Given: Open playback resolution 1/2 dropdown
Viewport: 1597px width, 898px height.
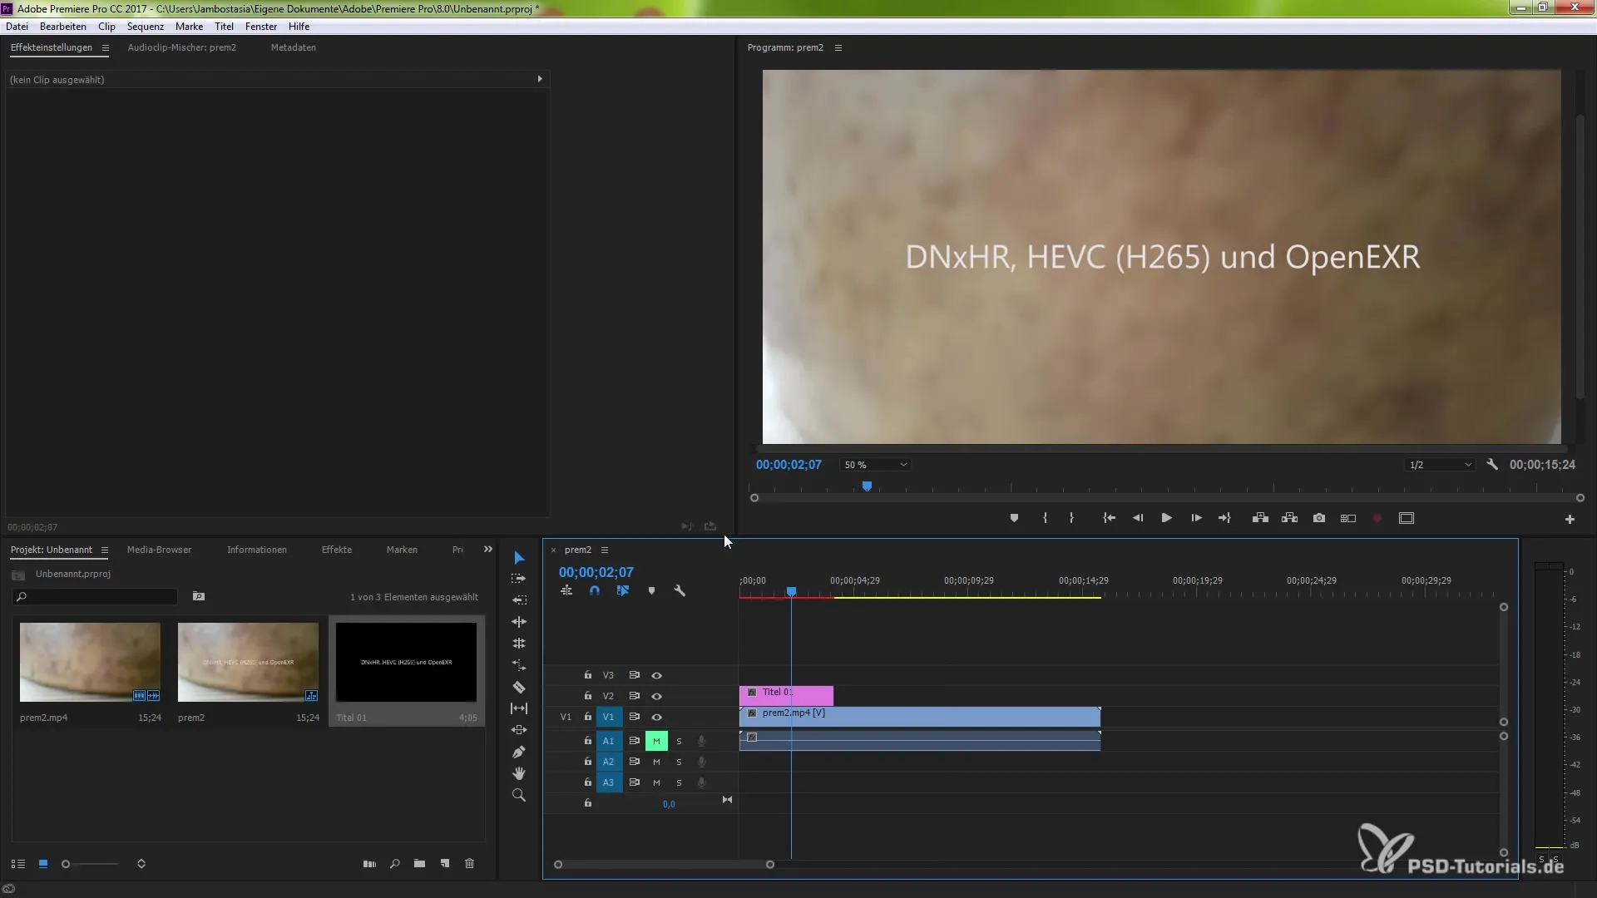Looking at the screenshot, I should [1441, 465].
